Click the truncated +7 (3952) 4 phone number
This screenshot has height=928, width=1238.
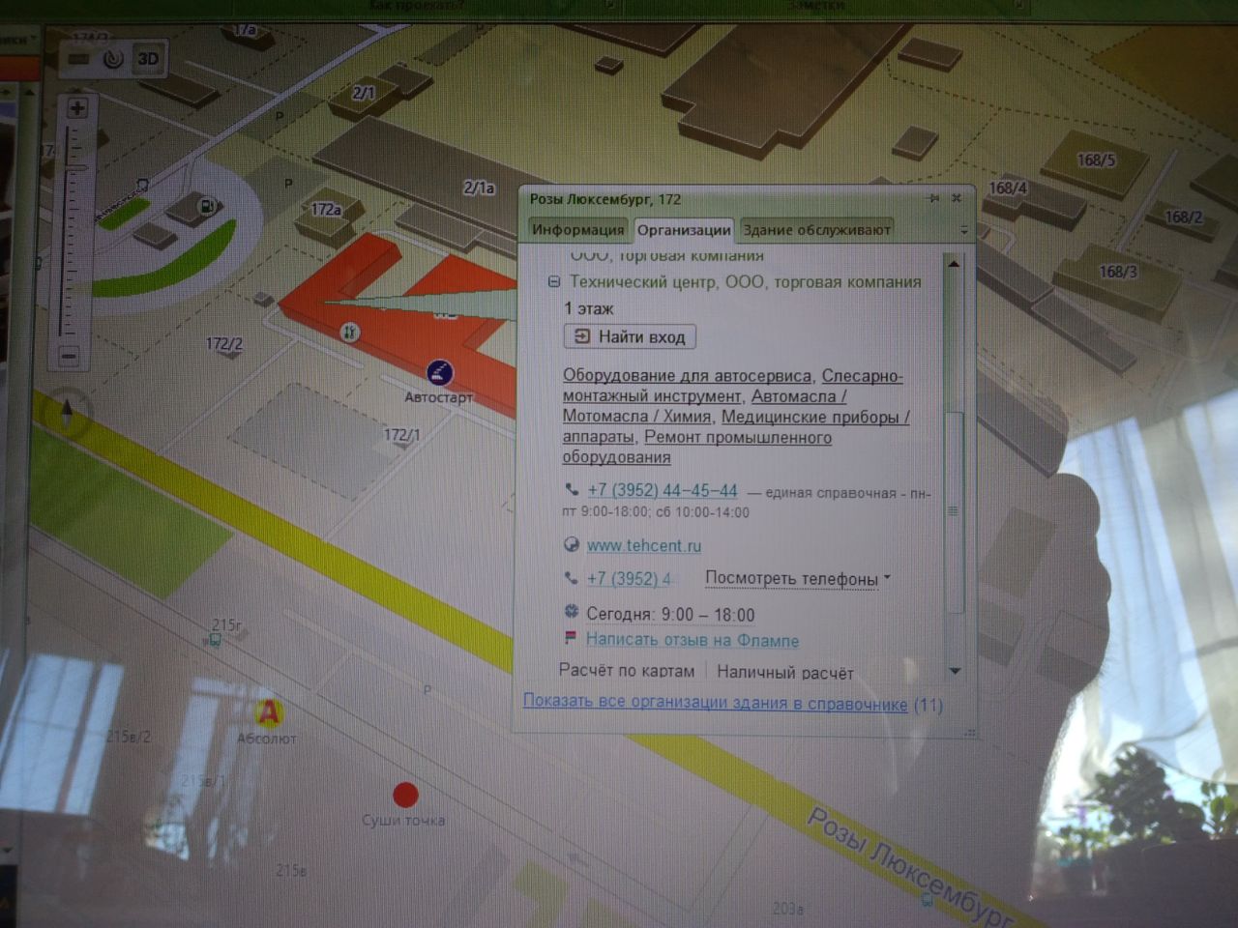[630, 578]
